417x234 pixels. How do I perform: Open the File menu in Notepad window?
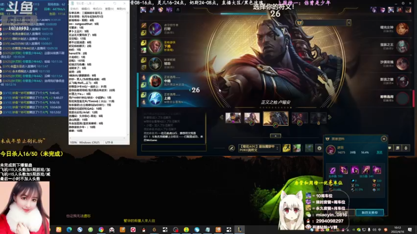[x=74, y=9]
